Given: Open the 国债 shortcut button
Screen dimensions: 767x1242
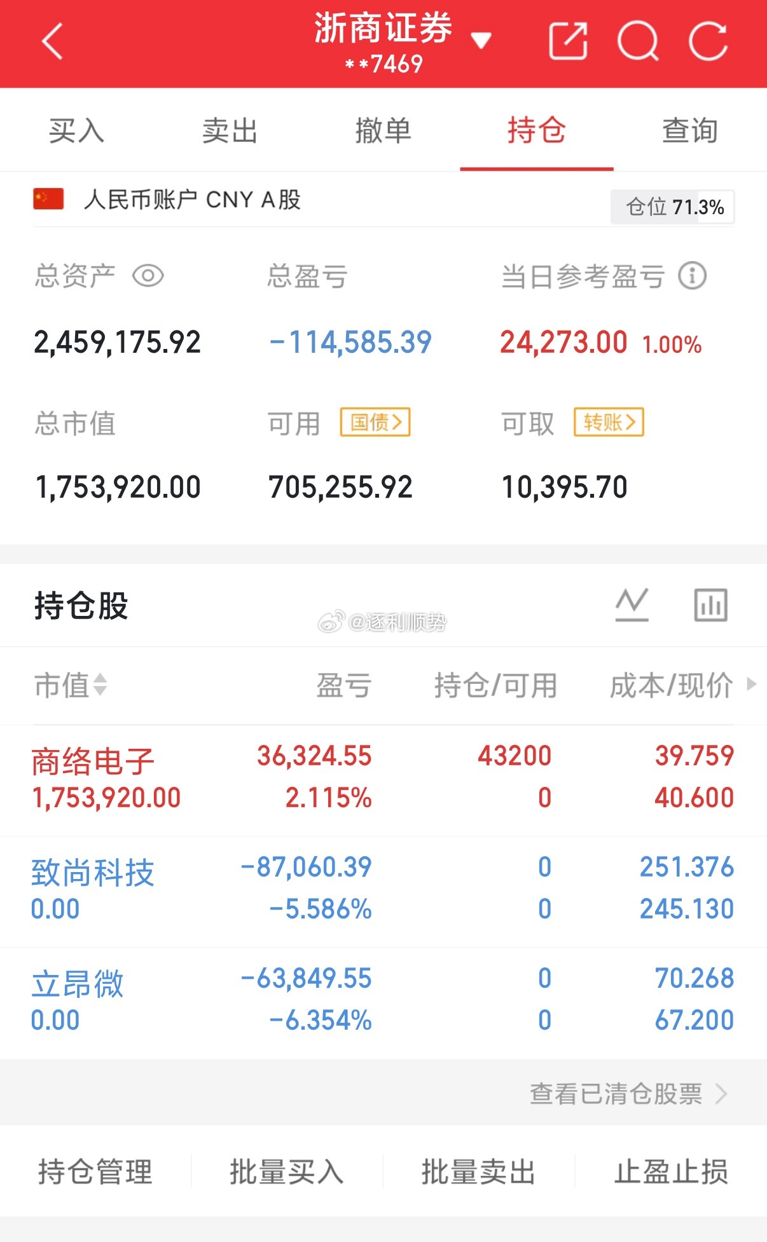Looking at the screenshot, I should coord(375,422).
